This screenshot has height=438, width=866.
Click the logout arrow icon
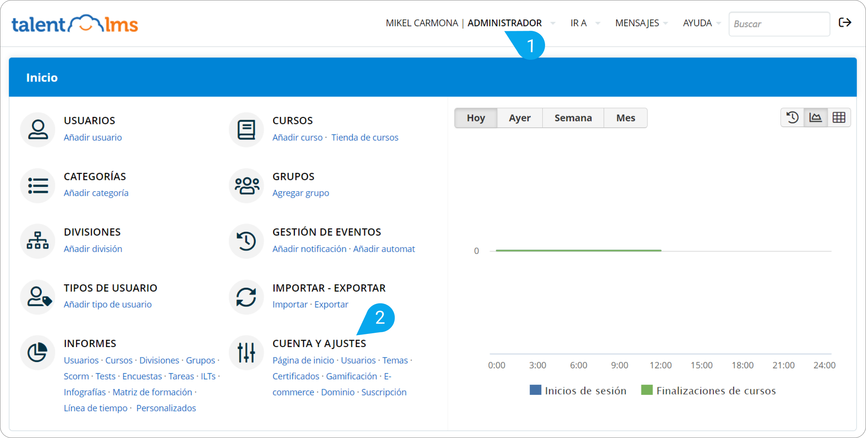[x=845, y=23]
